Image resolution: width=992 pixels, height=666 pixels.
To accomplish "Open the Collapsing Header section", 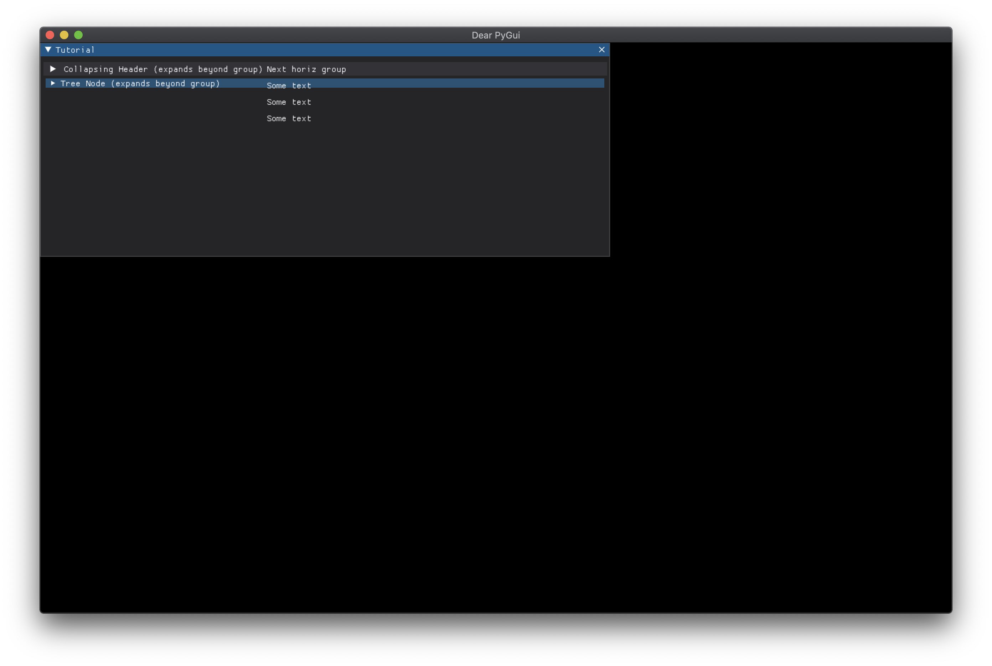I will [x=163, y=69].
